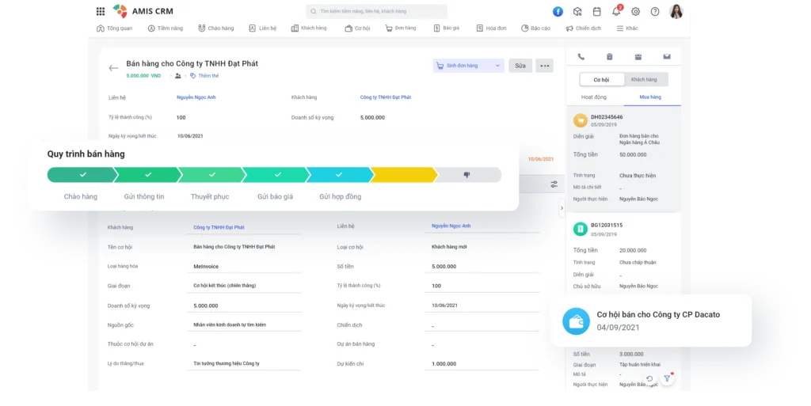811x406 pixels.
Task: Click the filter funnel icon at bottom right
Action: pyautogui.click(x=668, y=379)
